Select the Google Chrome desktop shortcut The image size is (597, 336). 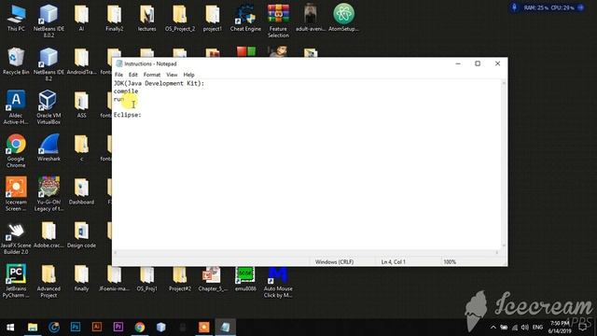pos(16,151)
